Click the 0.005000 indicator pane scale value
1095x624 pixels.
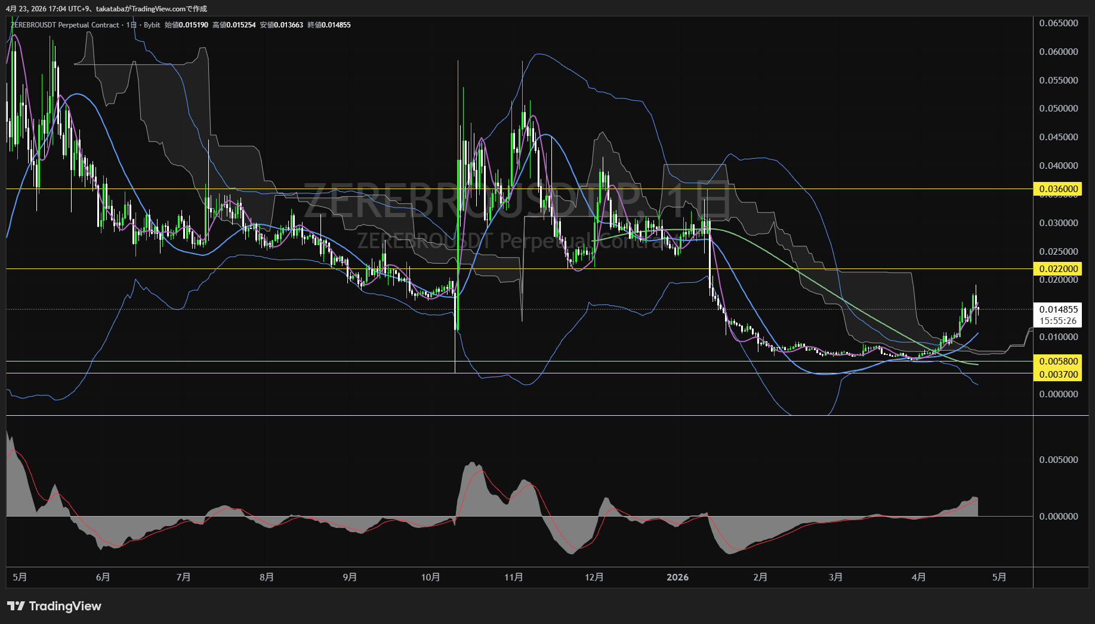1059,460
